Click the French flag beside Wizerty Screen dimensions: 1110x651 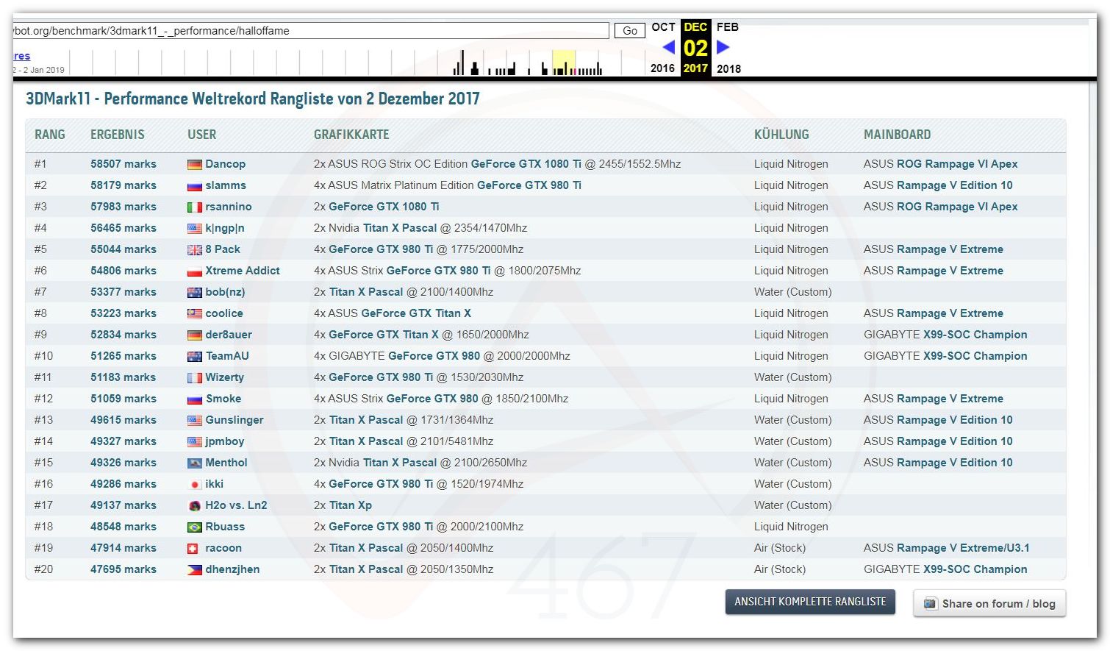(x=194, y=378)
